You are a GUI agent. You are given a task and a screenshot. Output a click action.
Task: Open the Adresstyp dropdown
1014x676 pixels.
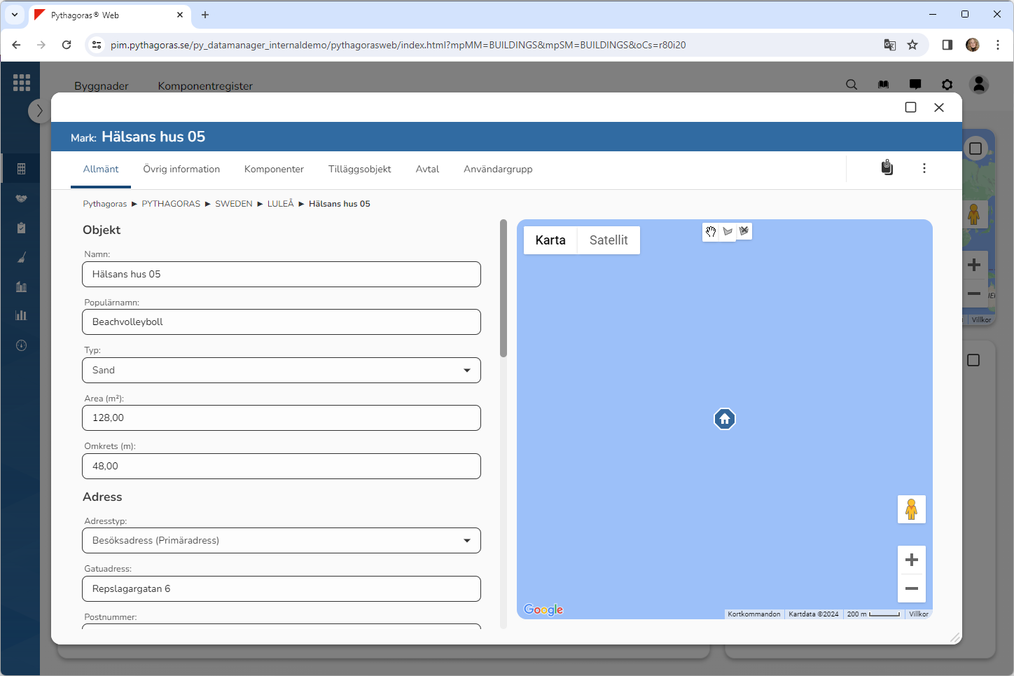tap(282, 541)
